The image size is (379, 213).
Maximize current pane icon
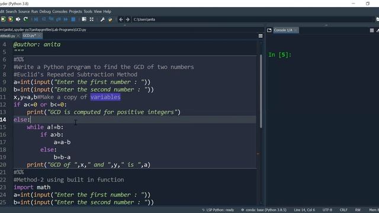tap(84, 20)
